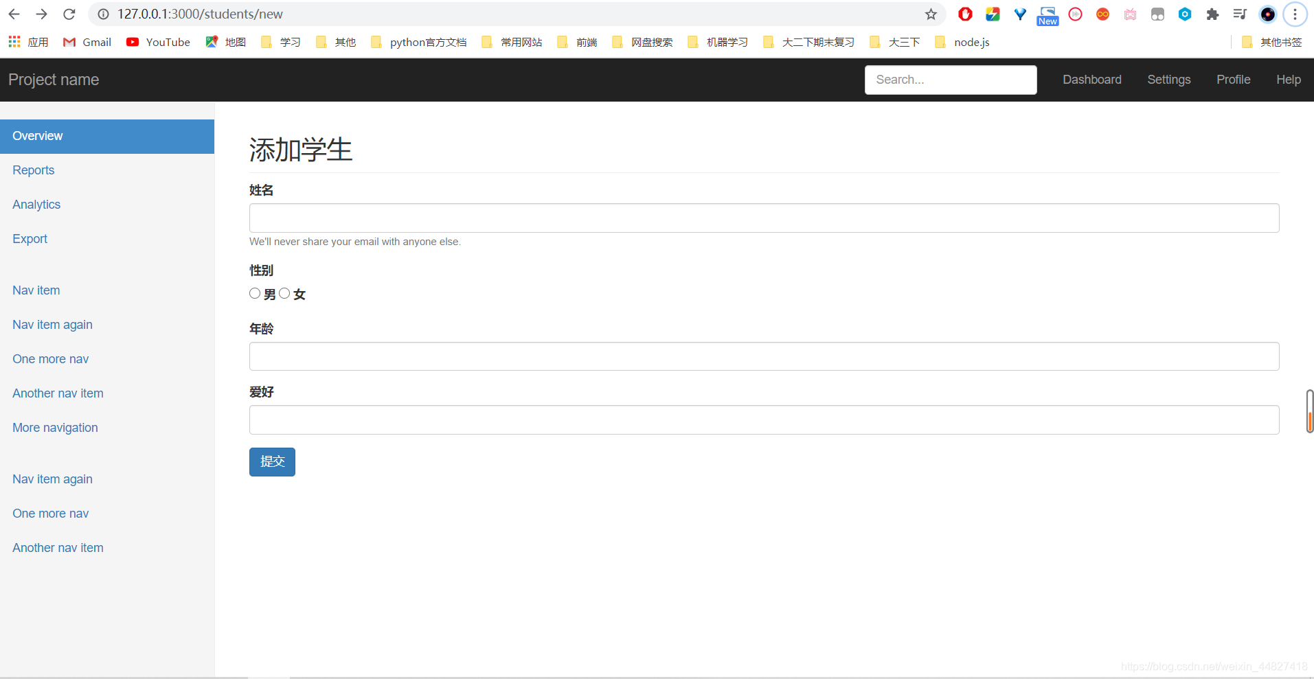This screenshot has height=679, width=1314.
Task: Select Analytics in the sidebar
Action: coord(36,205)
